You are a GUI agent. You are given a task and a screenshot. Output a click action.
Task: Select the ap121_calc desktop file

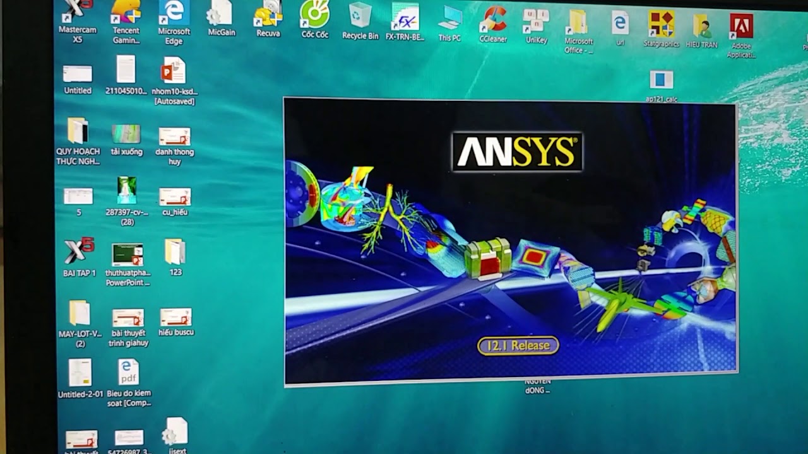(661, 87)
